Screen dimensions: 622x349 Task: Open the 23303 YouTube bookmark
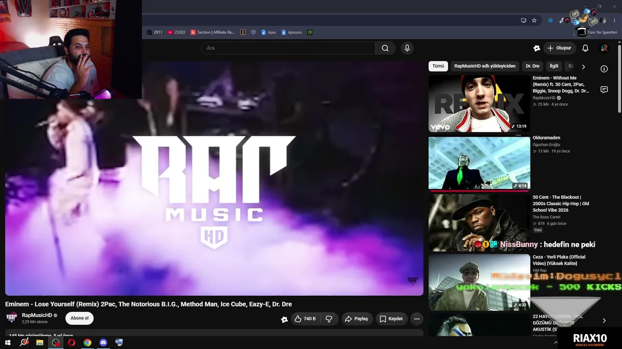pyautogui.click(x=176, y=32)
